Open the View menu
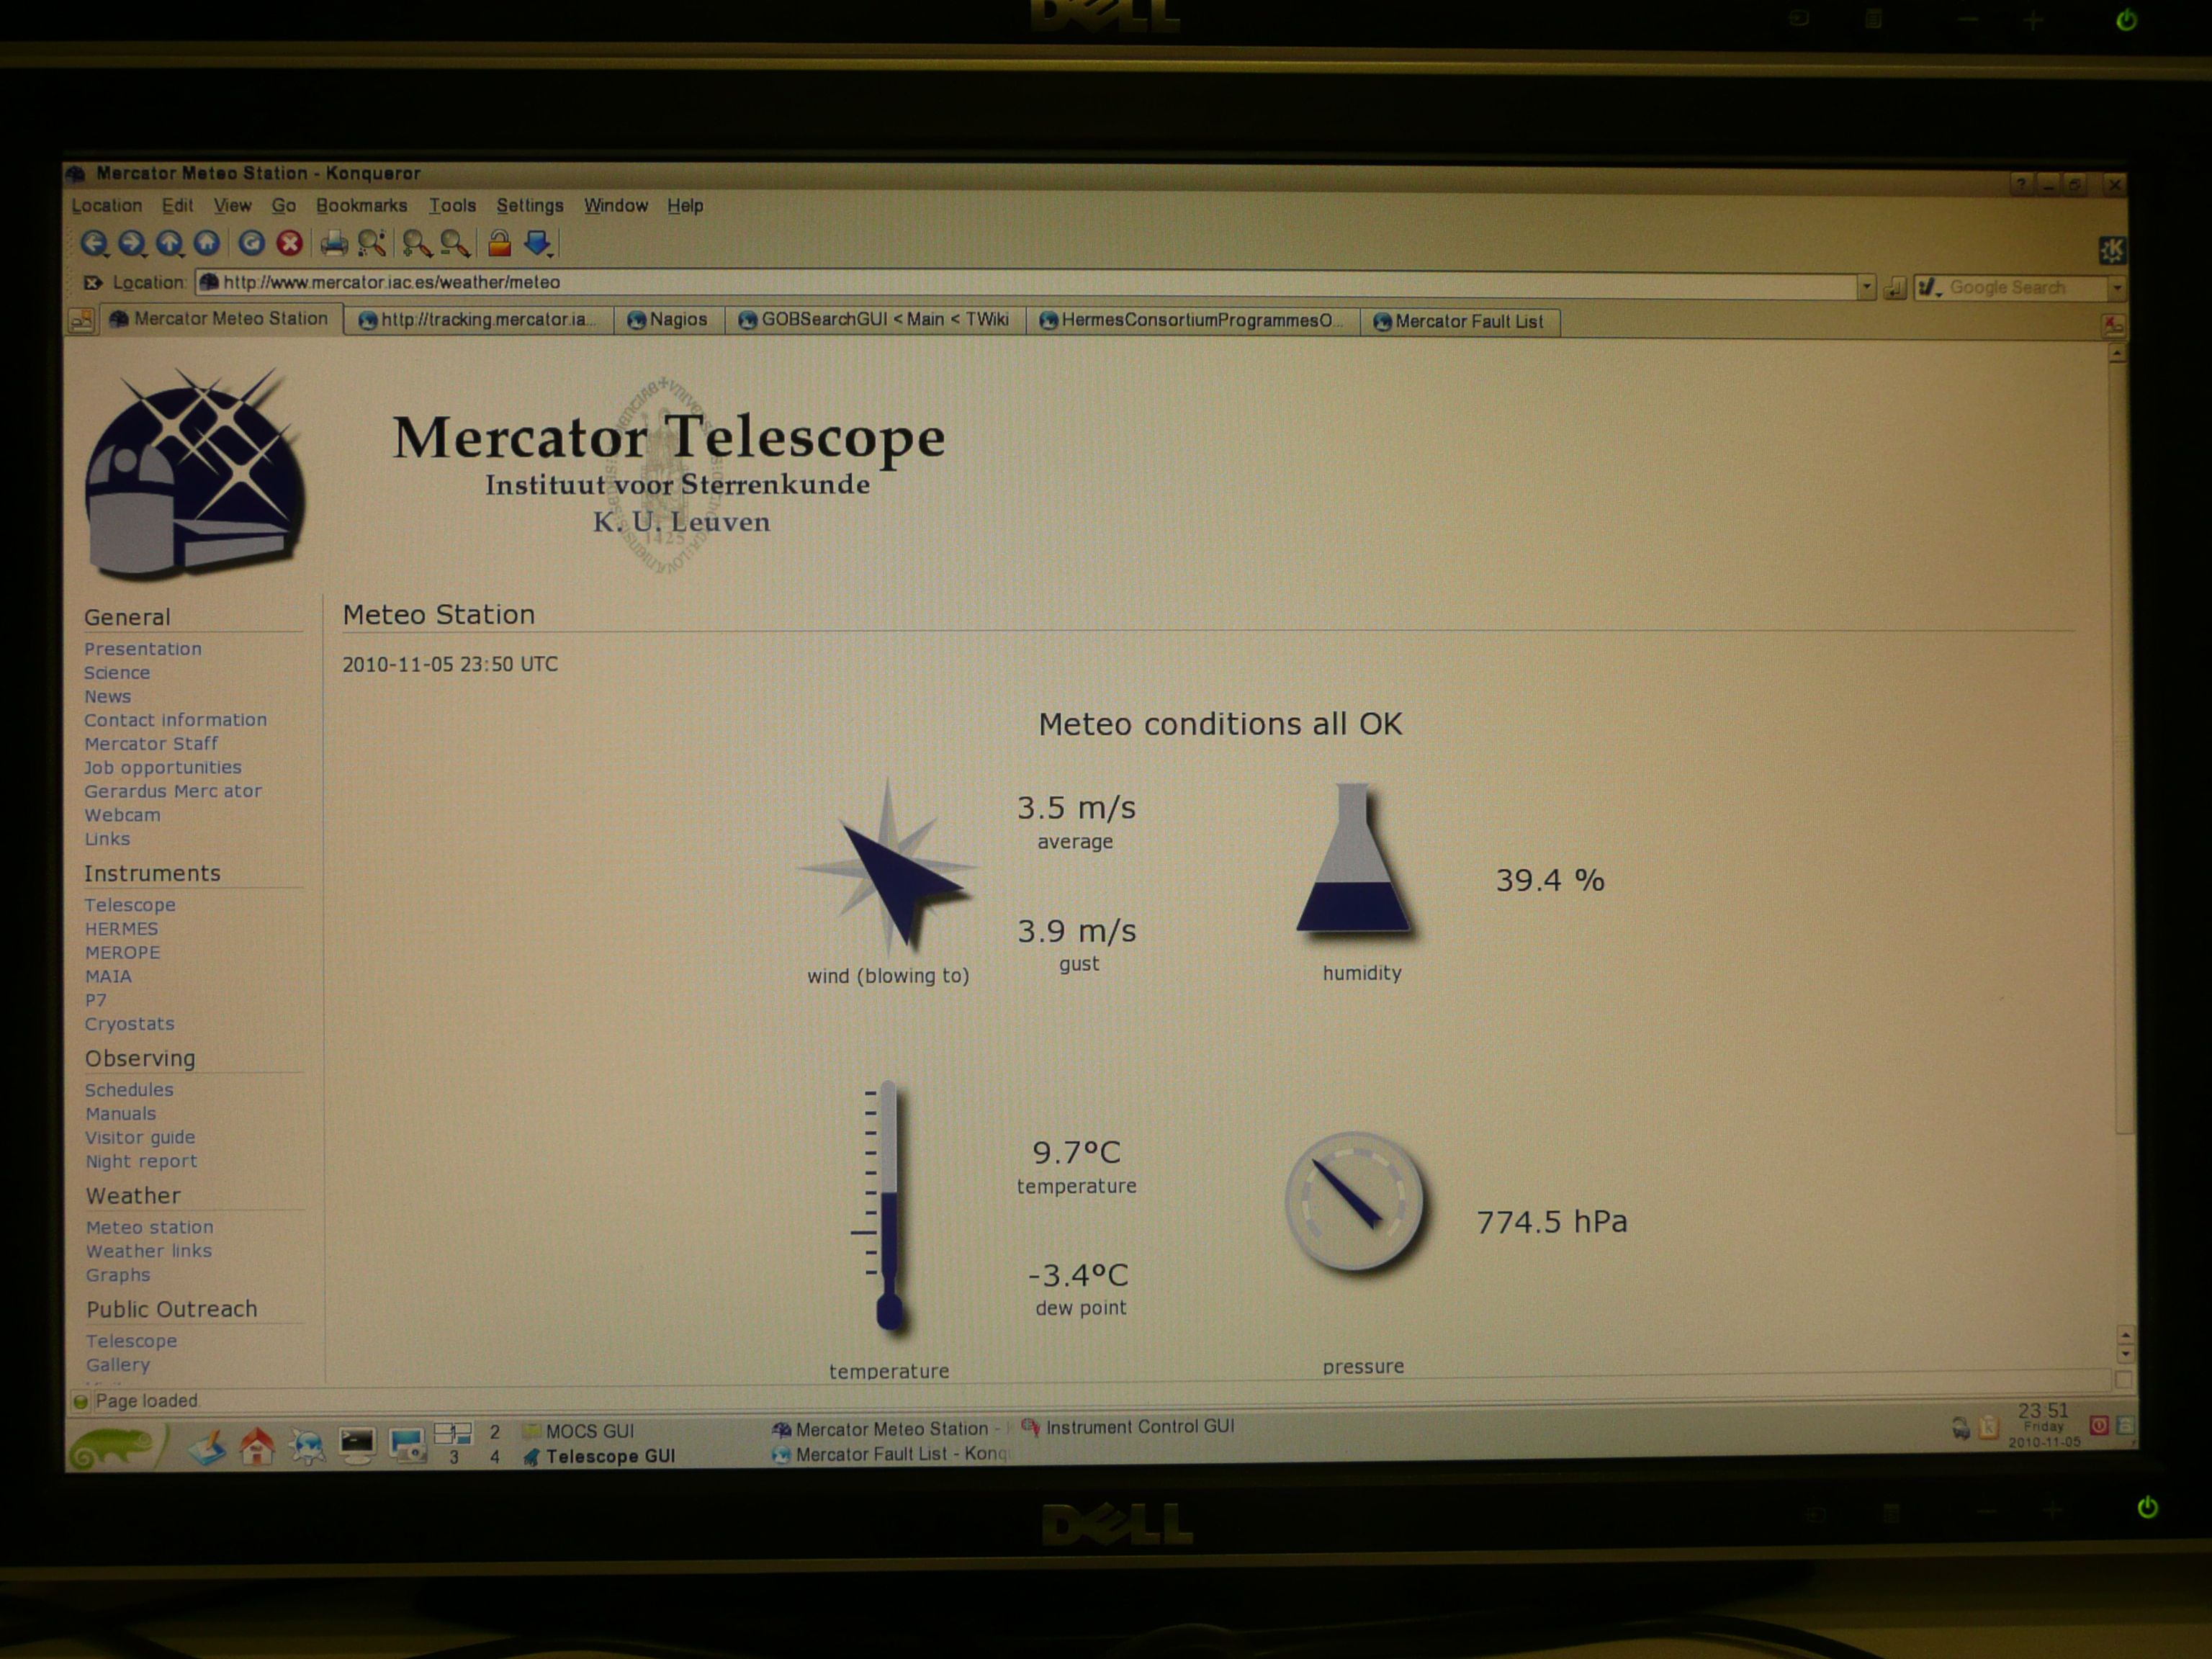 [232, 205]
